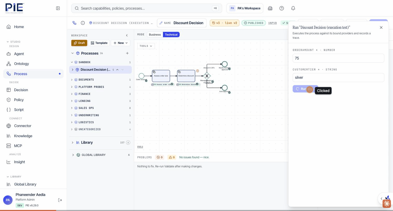
Task: Edit the Discount Decision name field
Action: 182,23
